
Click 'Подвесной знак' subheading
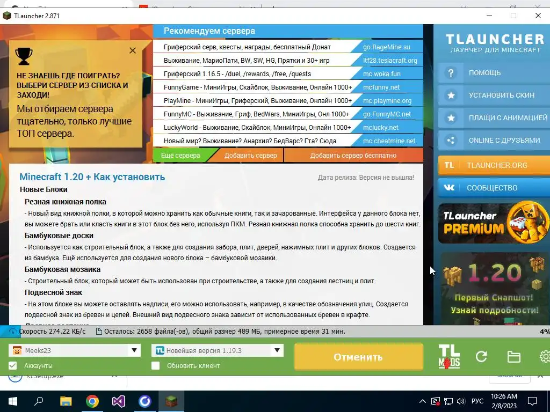tap(53, 292)
